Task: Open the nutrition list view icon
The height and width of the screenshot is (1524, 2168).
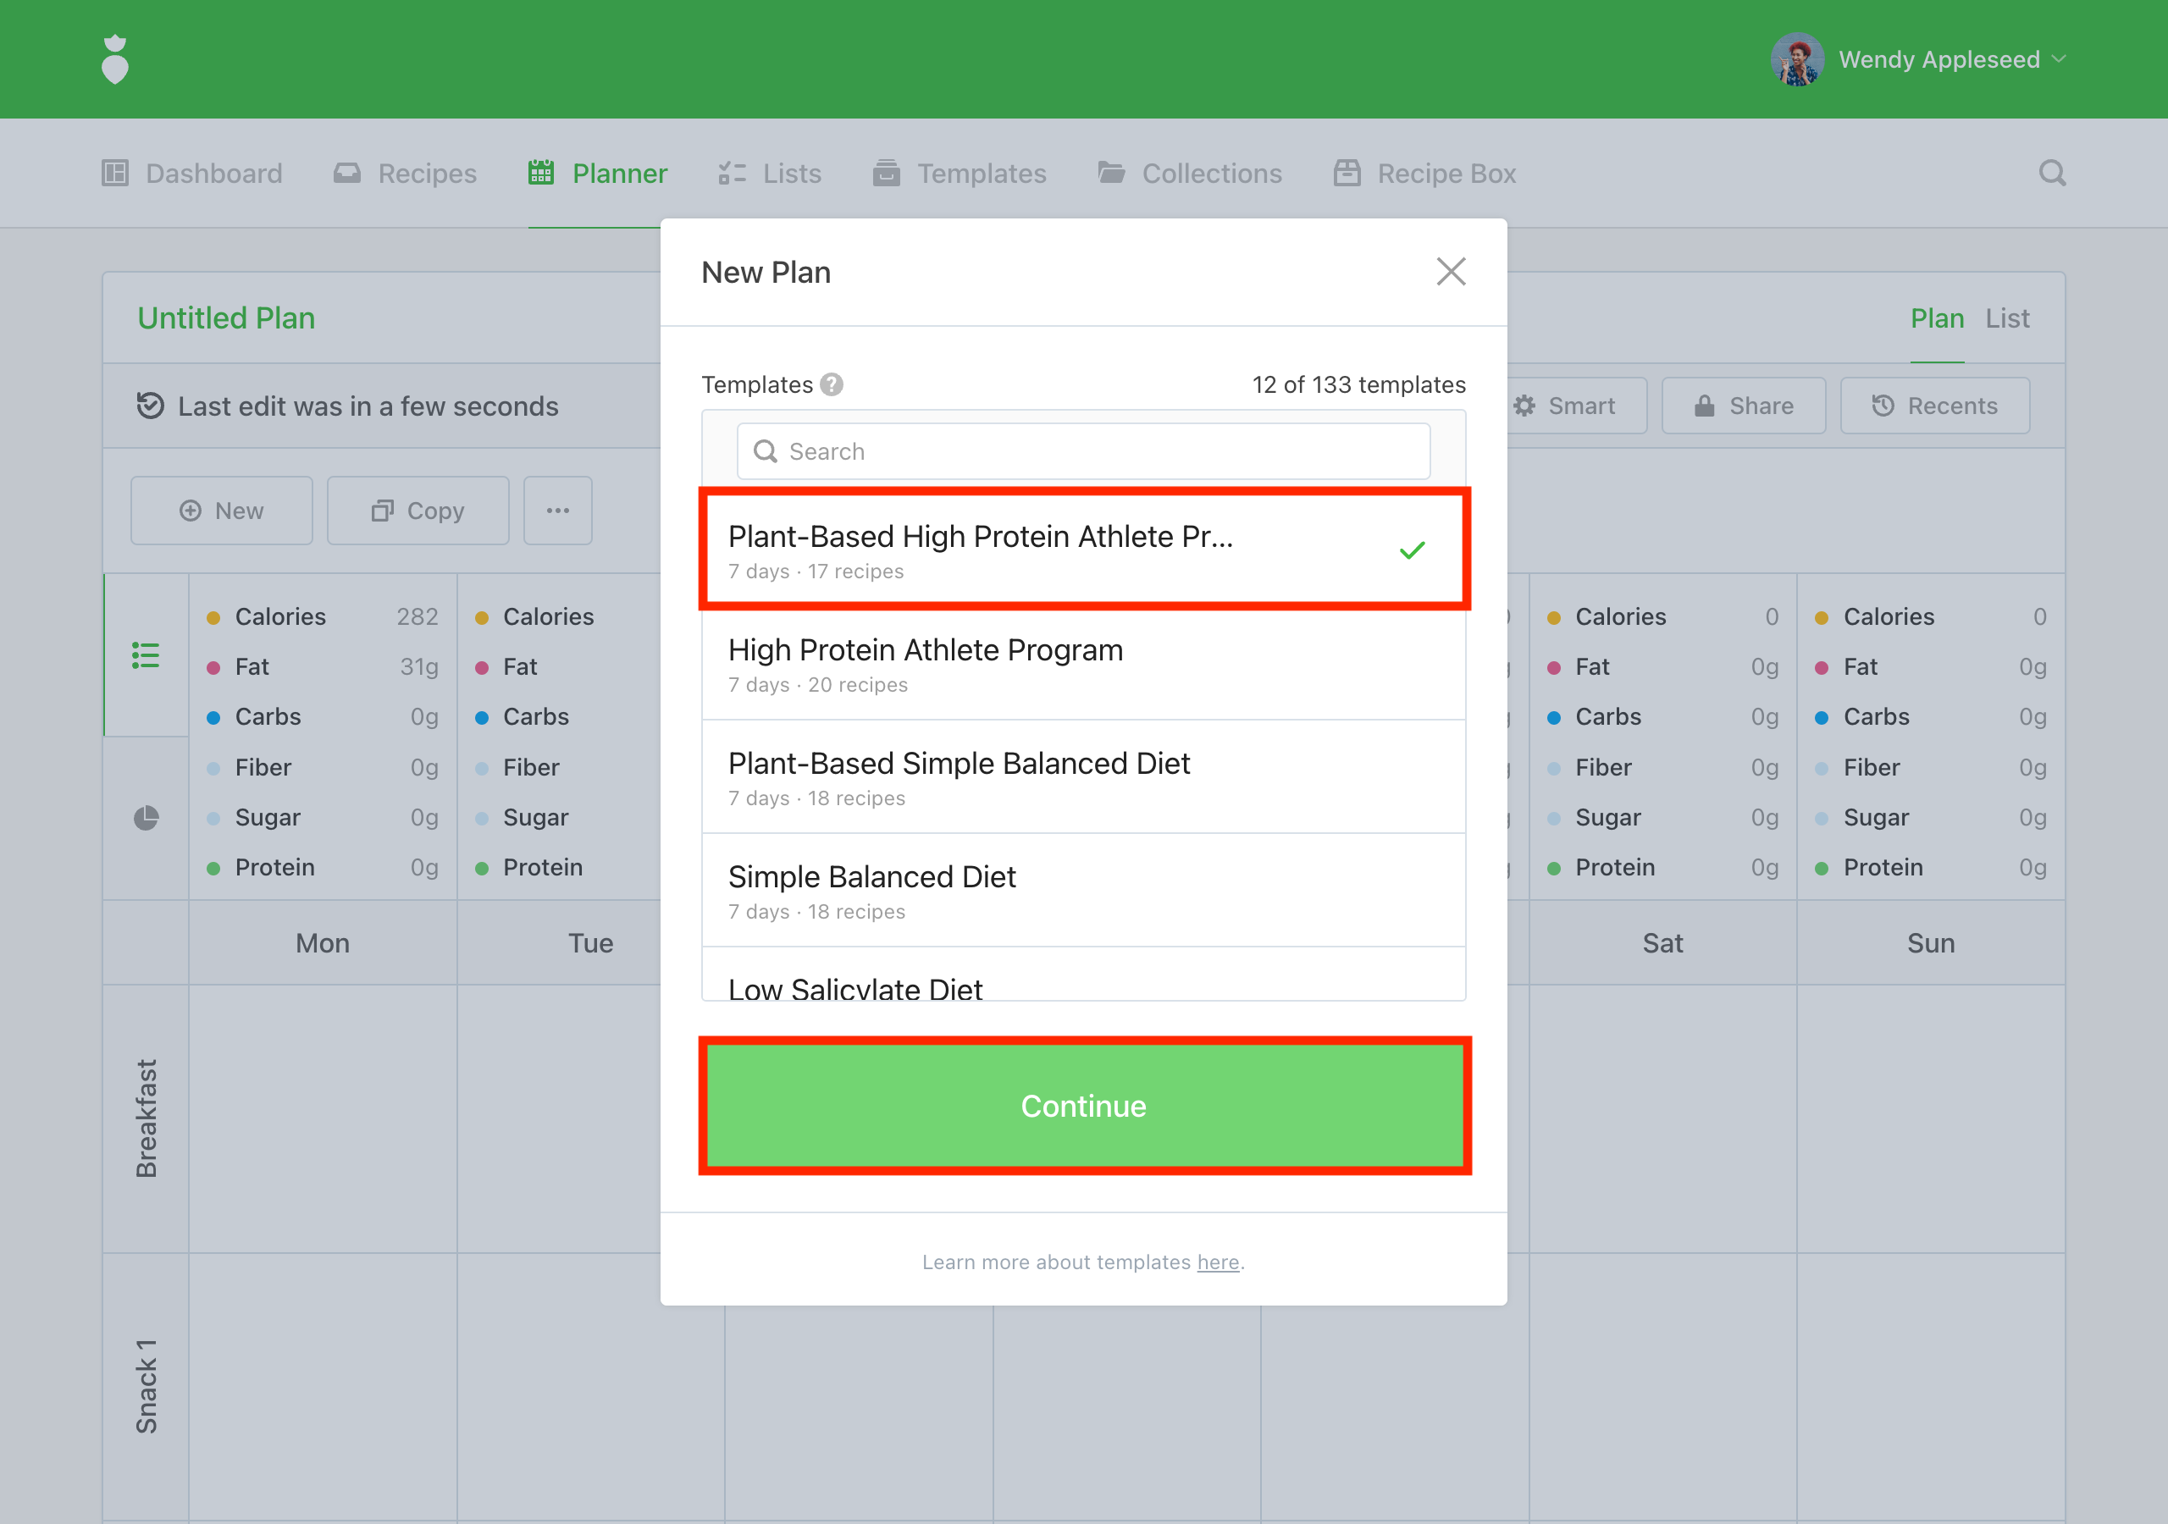Action: (146, 654)
